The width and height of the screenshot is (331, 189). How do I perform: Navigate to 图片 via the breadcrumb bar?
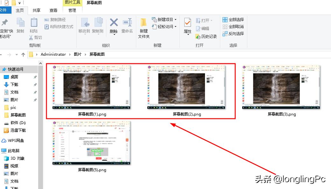click(78, 54)
